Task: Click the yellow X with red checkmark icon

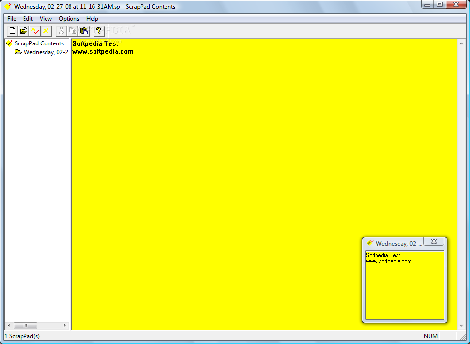Action: click(x=35, y=31)
